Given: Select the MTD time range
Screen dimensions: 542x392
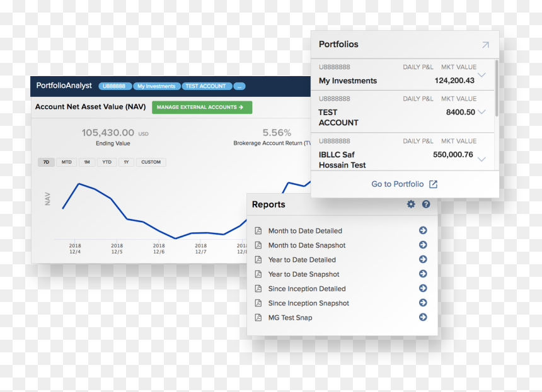Looking at the screenshot, I should click(x=67, y=162).
